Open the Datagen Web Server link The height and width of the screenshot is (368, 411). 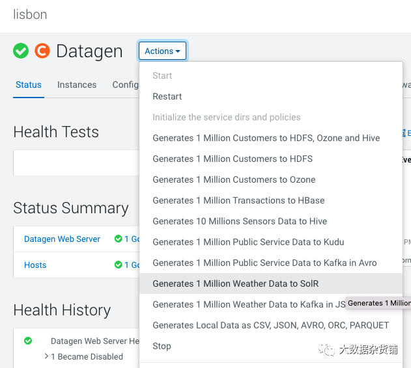point(62,239)
